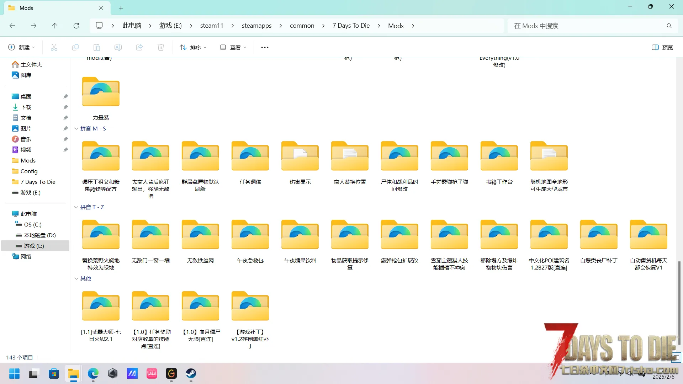Click the Cut toolbar icon
This screenshot has width=683, height=384.
coord(54,47)
